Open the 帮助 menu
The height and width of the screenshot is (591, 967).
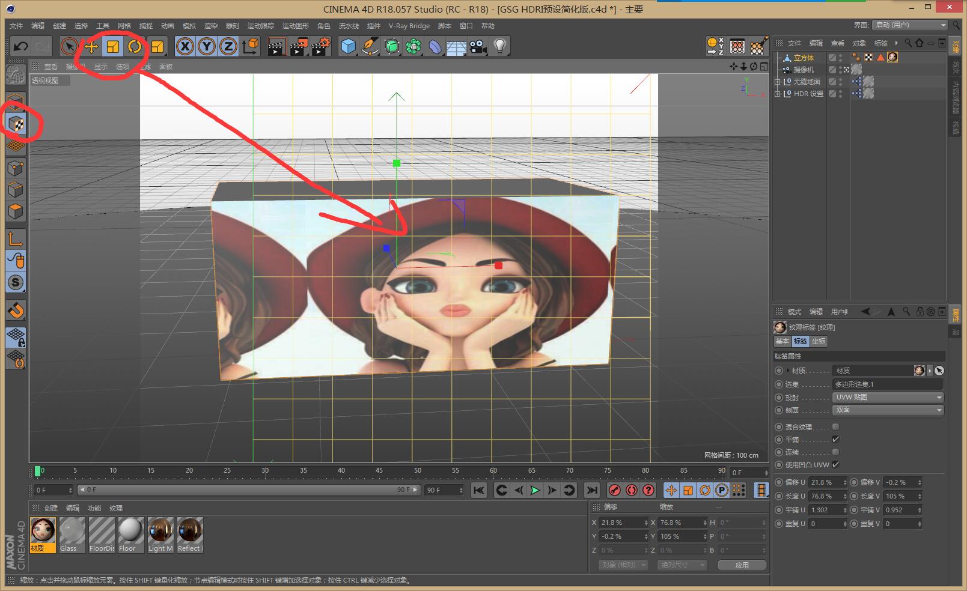coord(488,26)
